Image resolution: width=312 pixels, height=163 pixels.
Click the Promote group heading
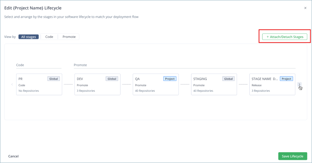[x=80, y=65]
